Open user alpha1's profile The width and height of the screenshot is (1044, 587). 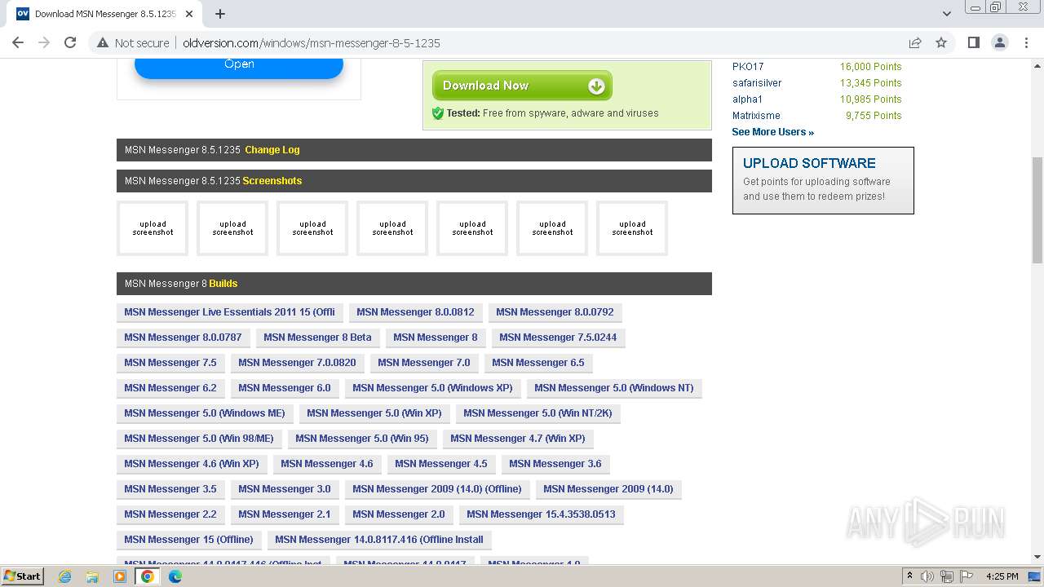(x=747, y=99)
